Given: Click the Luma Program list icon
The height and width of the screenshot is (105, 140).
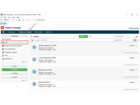Looking at the screenshot, I should 34,59.
